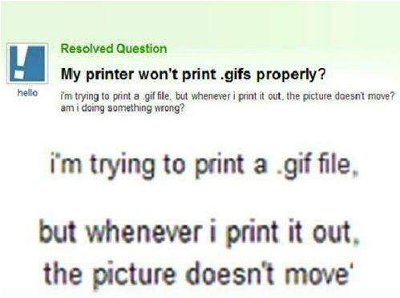Click the white exclamation mark inside the avatar
This screenshot has height=298, width=400.
click(21, 62)
